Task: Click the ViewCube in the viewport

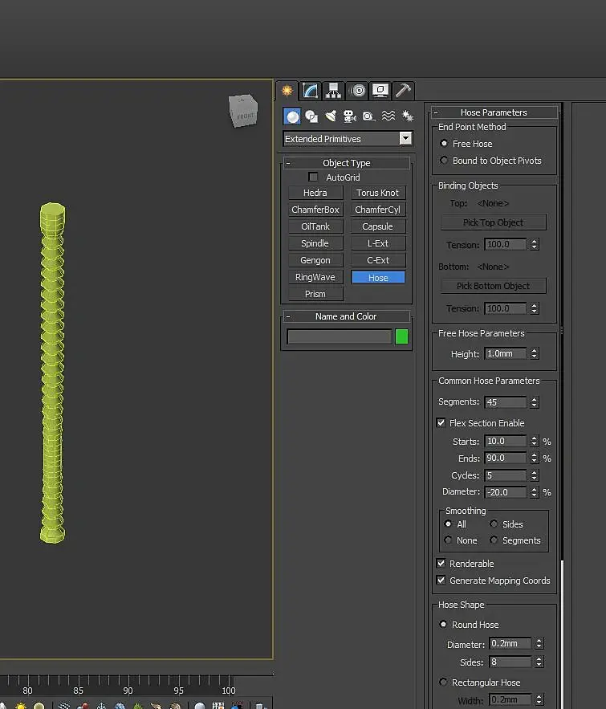Action: (x=242, y=112)
